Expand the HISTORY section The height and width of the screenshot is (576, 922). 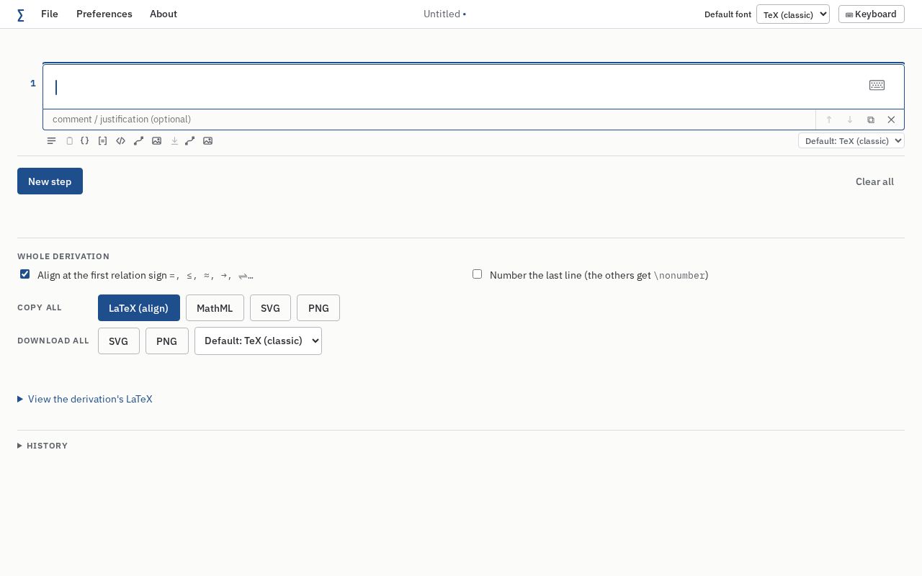coord(42,446)
